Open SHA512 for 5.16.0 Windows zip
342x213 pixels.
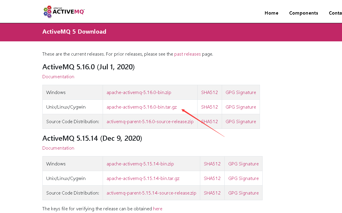tap(209, 93)
